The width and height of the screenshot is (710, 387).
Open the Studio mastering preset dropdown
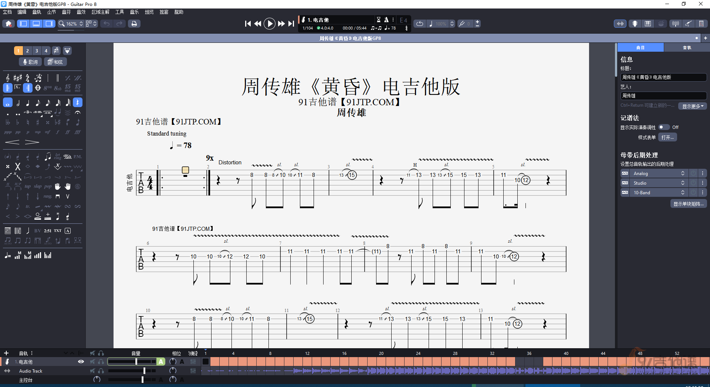coord(658,183)
